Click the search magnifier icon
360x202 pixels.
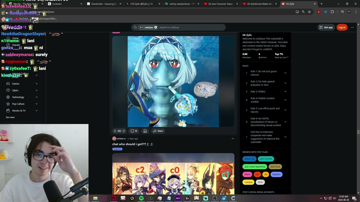tap(135, 27)
